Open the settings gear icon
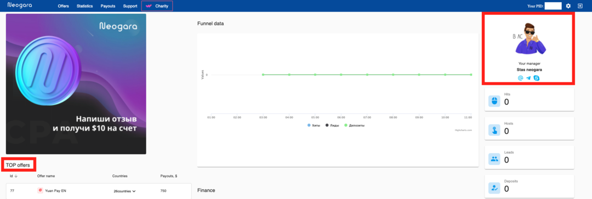592x199 pixels. click(x=568, y=5)
